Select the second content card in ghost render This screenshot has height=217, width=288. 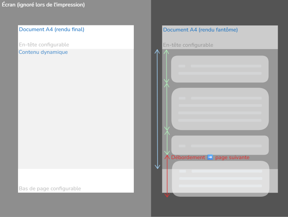(x=220, y=109)
